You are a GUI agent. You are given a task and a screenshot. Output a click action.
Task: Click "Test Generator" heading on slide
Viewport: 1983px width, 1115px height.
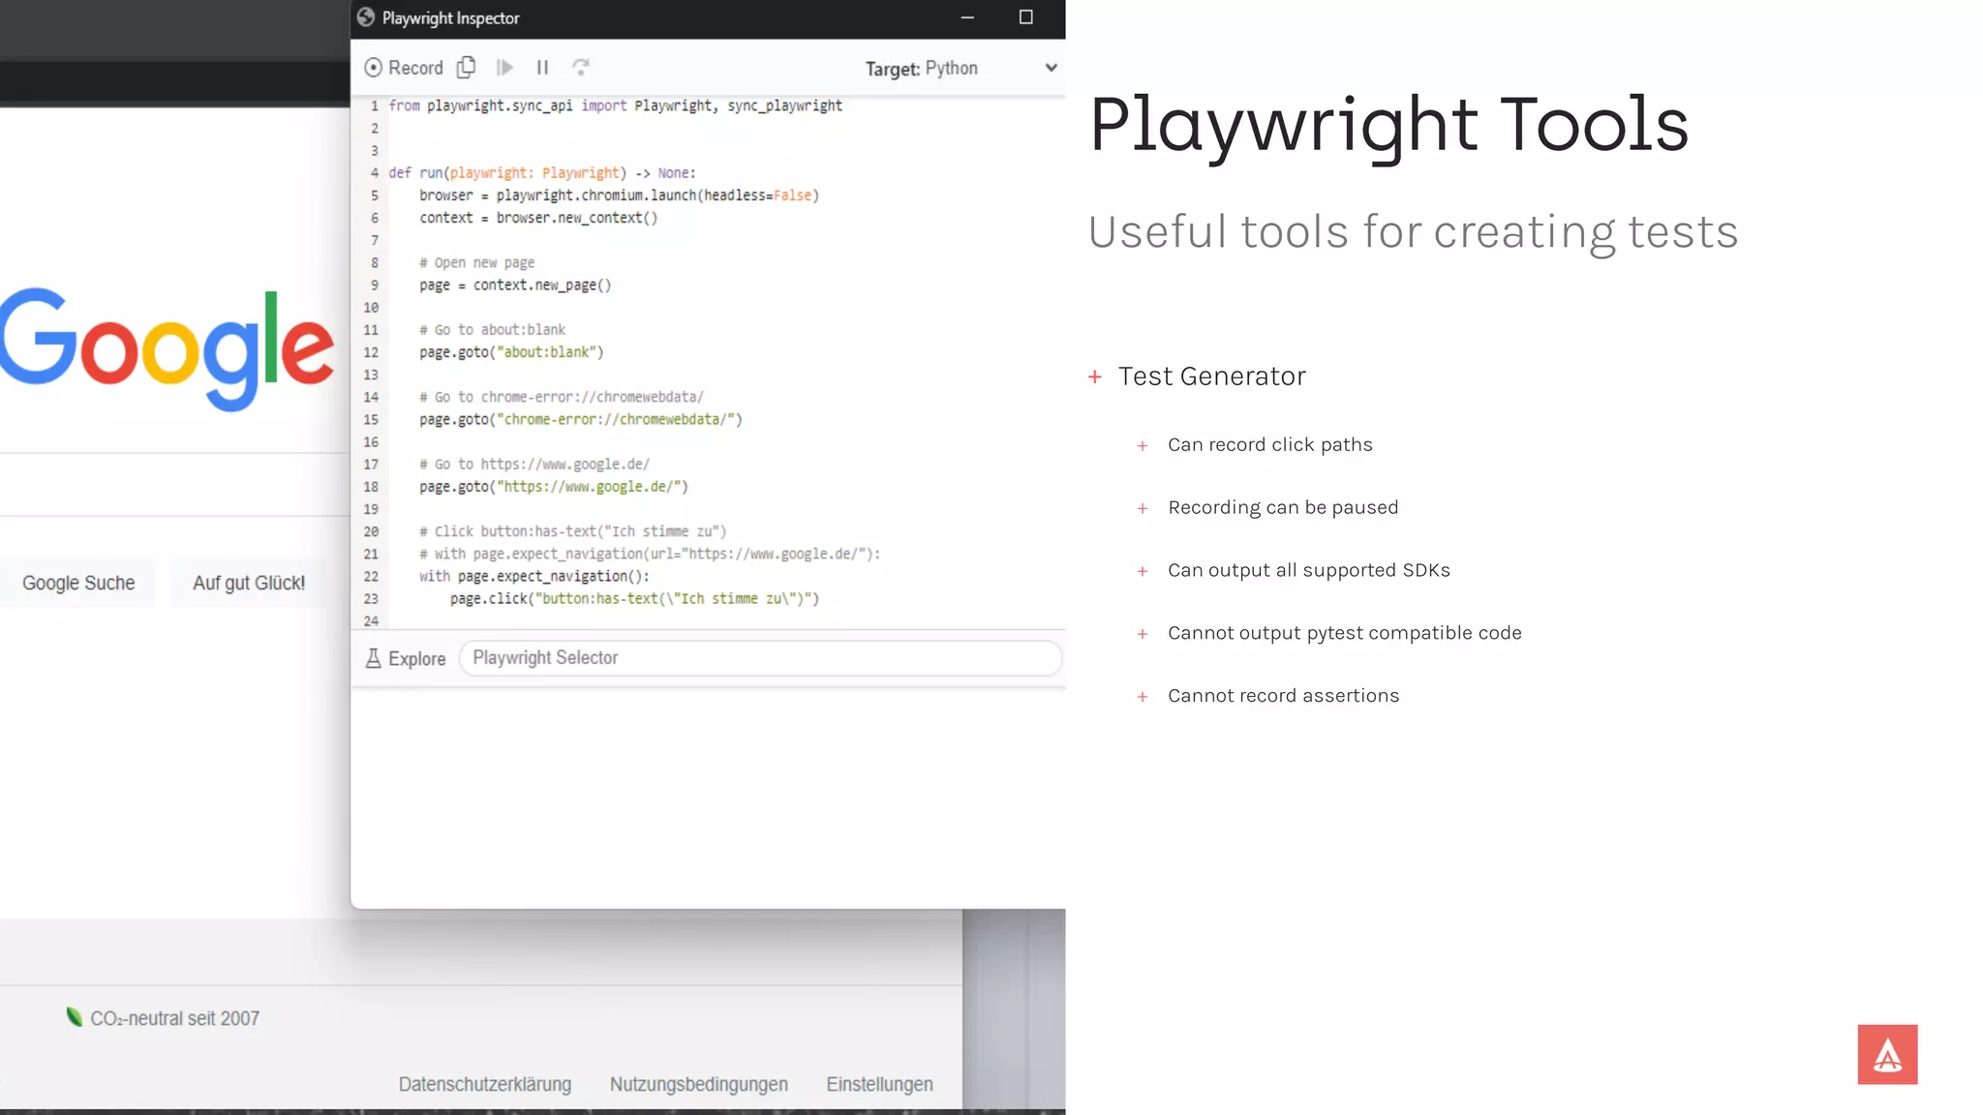pos(1212,377)
